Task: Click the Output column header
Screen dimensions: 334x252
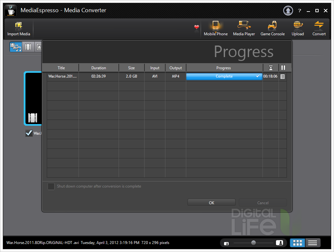Action: coord(176,68)
